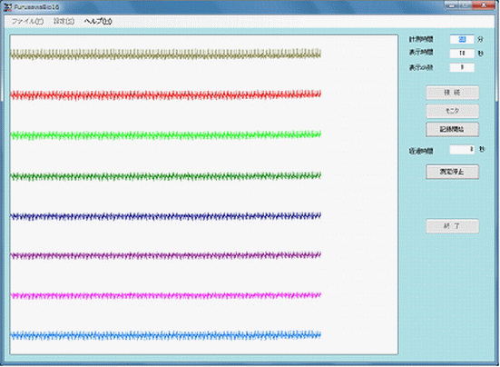
Task: Click the olive top waveform trace
Action: (165, 54)
